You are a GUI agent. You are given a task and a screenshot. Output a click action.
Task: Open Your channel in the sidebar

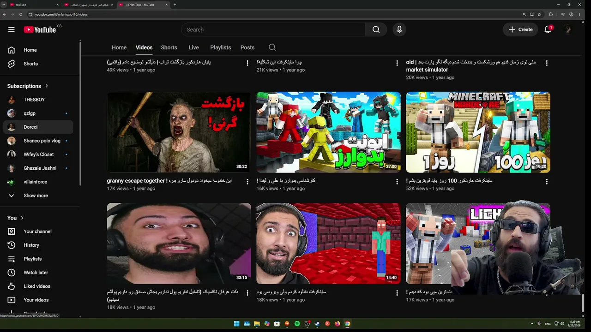click(x=38, y=231)
